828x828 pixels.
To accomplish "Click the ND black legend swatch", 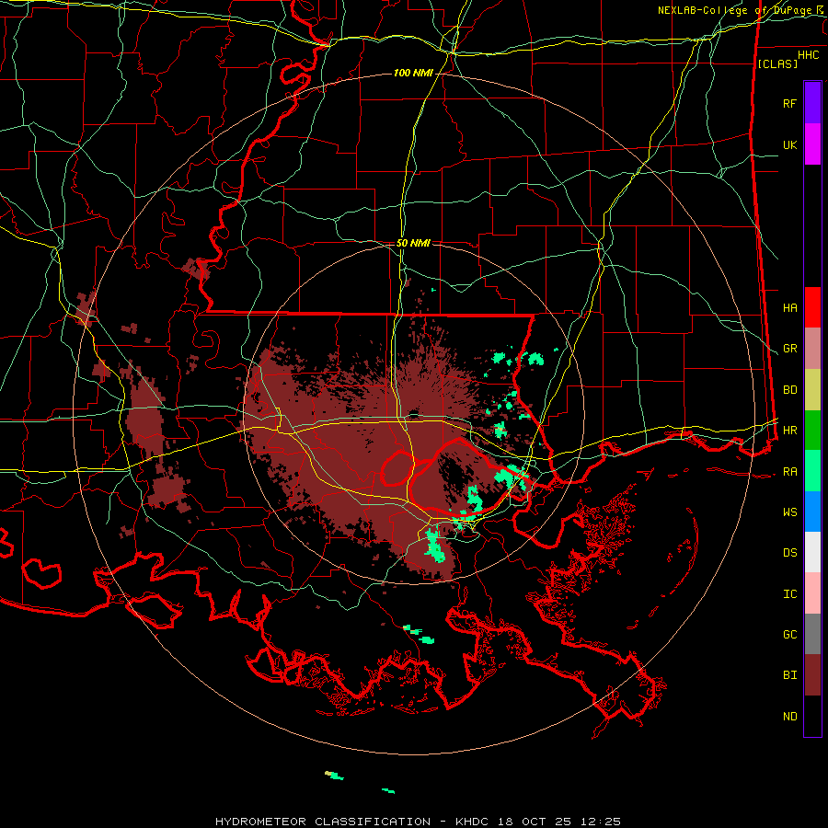I will click(812, 716).
